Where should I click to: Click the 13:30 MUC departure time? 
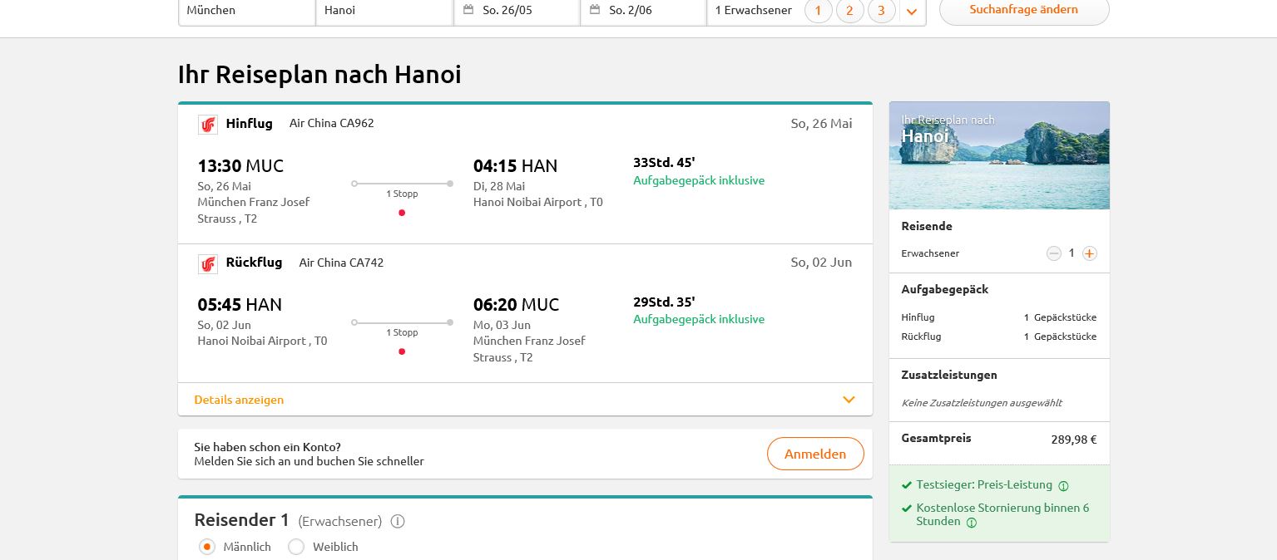240,166
